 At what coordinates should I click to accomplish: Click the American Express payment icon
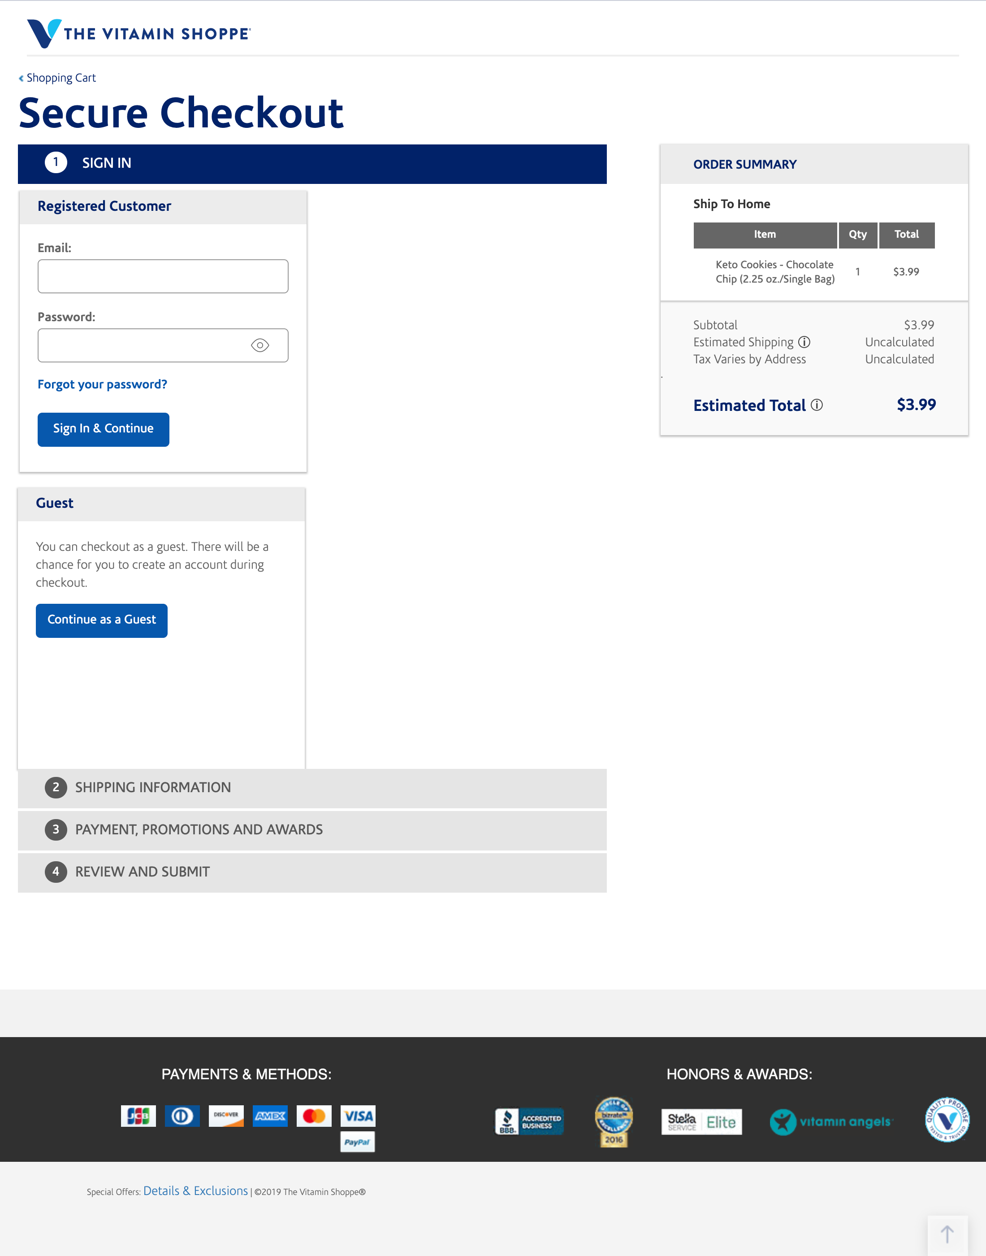270,1116
